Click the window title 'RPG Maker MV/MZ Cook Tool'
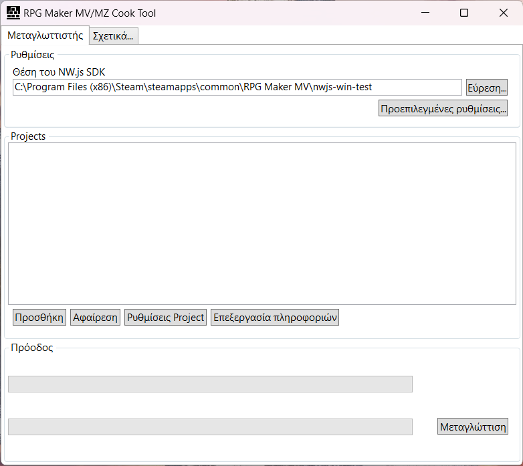 pyautogui.click(x=90, y=13)
